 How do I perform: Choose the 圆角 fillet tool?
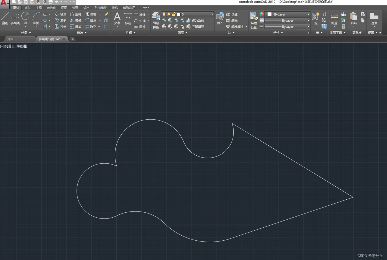point(91,20)
